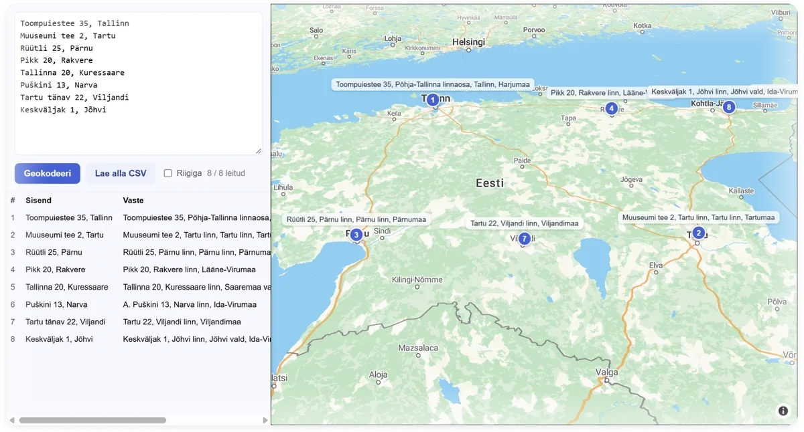Click the Mazsalaca town label on the map
The width and height of the screenshot is (804, 432).
[418, 348]
